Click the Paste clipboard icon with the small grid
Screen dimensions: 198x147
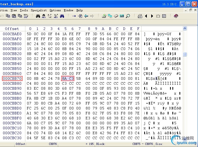14,16
